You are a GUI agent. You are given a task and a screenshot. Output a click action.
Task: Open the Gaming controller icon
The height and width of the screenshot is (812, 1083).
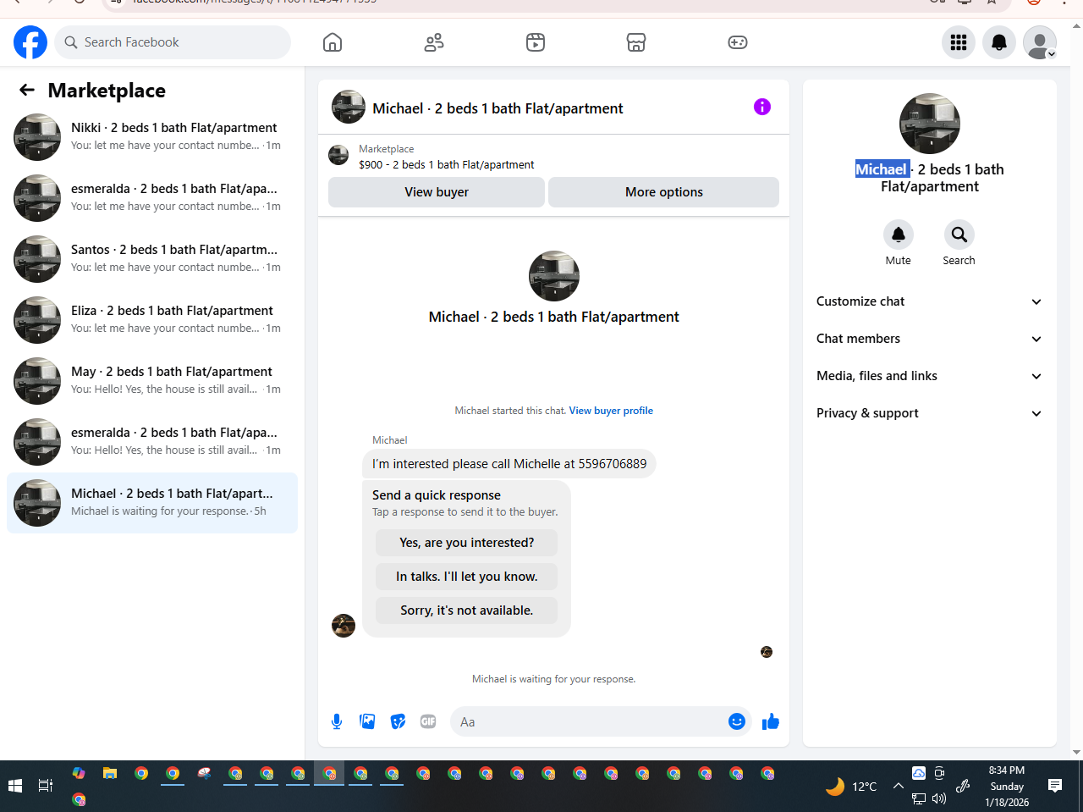[738, 42]
